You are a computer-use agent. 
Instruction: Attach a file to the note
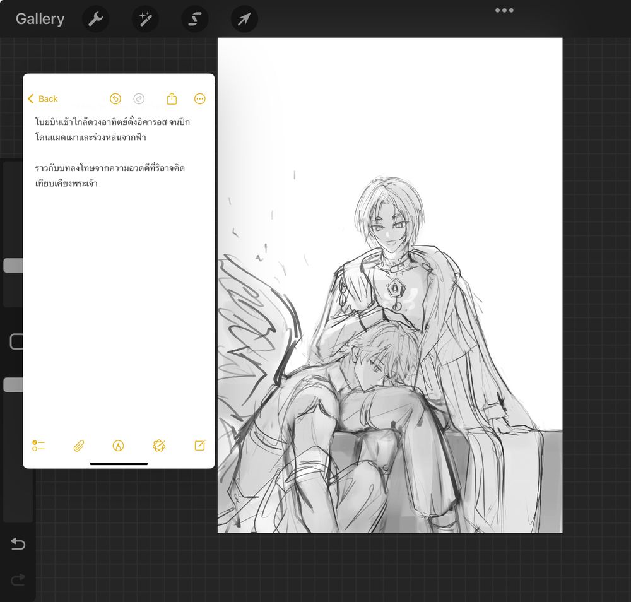(78, 446)
